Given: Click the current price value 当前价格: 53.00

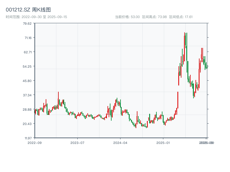Looking at the screenshot, I should [x=127, y=17].
